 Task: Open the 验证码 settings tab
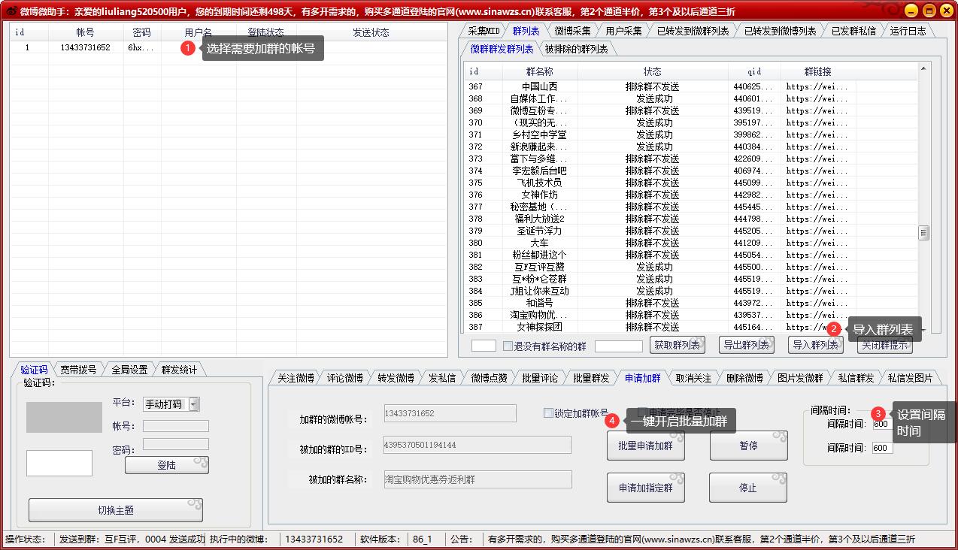[x=34, y=370]
